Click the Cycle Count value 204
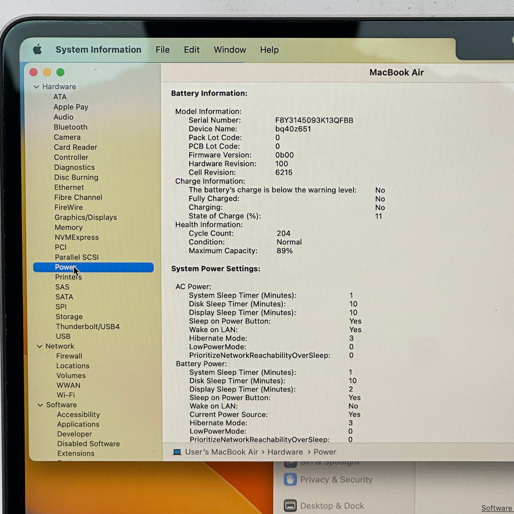 (x=284, y=233)
